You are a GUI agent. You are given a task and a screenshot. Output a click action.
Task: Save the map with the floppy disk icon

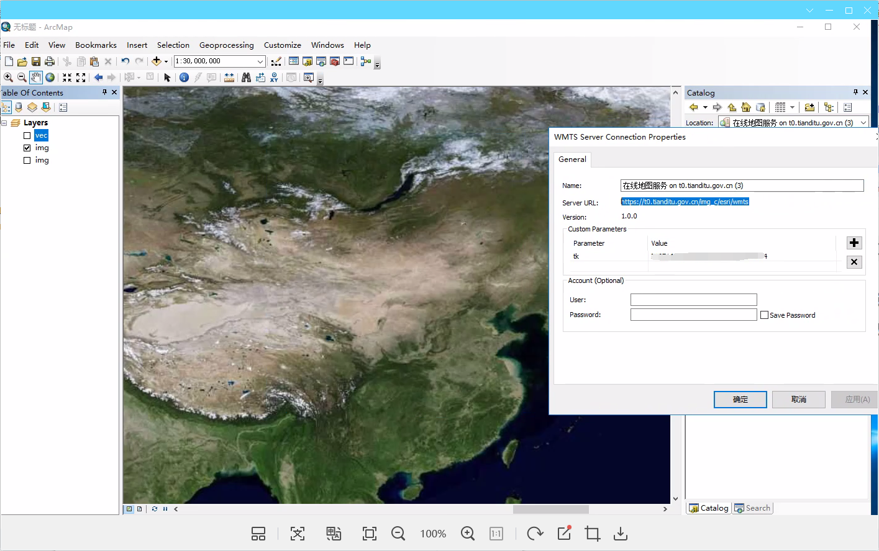36,61
